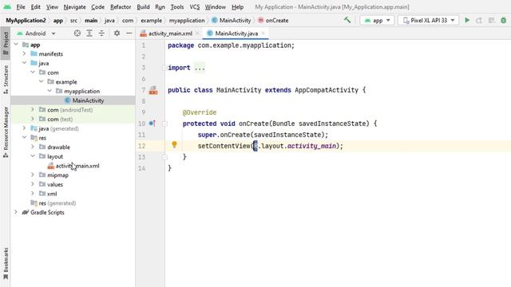
Task: Expand the values folder
Action: click(x=33, y=184)
